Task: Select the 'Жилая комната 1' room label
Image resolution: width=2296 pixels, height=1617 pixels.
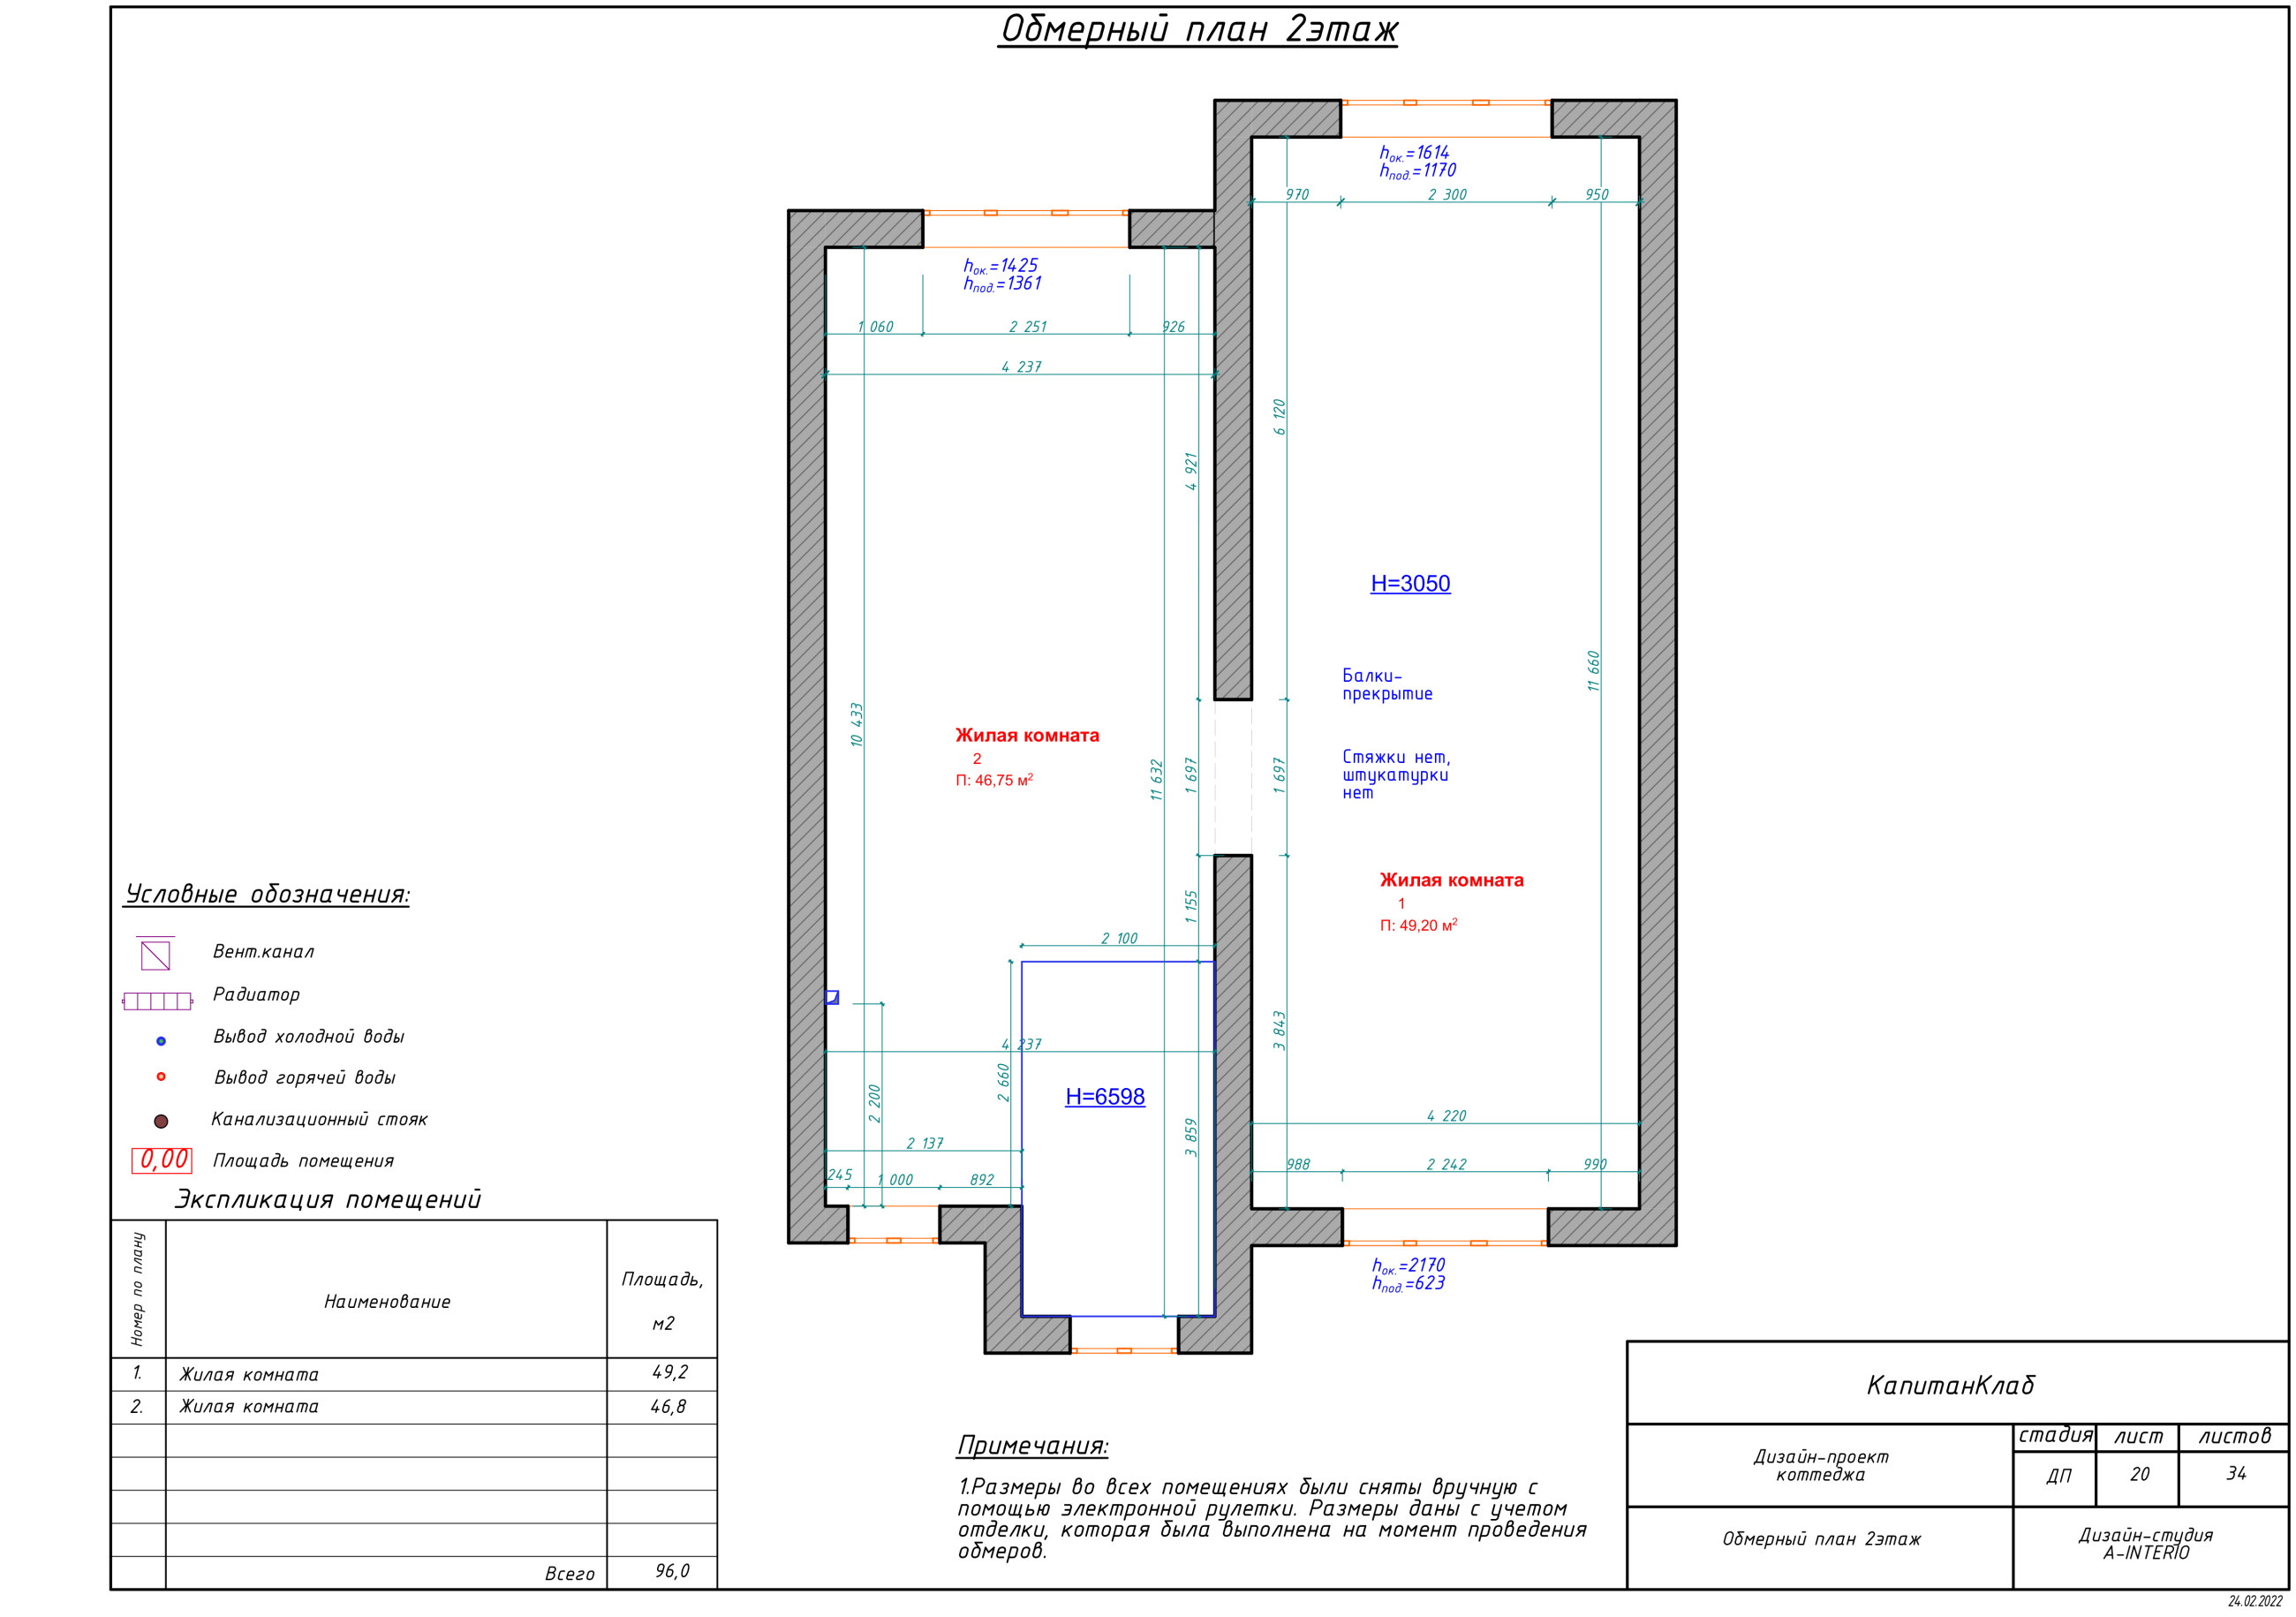Action: (x=1450, y=880)
